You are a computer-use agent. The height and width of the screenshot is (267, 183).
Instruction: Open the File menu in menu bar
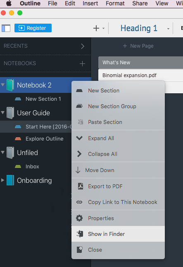tap(52, 3)
